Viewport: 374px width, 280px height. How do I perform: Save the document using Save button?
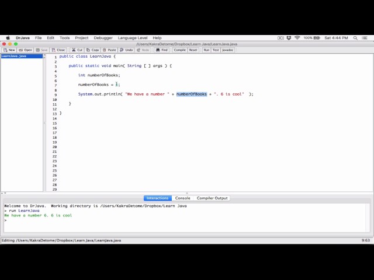click(41, 50)
